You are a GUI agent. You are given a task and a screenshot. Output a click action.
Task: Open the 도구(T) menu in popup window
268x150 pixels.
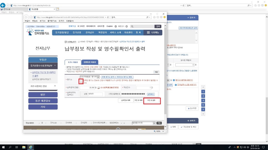pos(61,21)
